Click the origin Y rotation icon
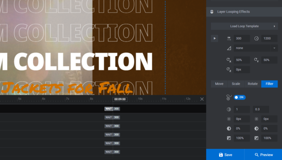The height and width of the screenshot is (160, 282). pos(256,60)
